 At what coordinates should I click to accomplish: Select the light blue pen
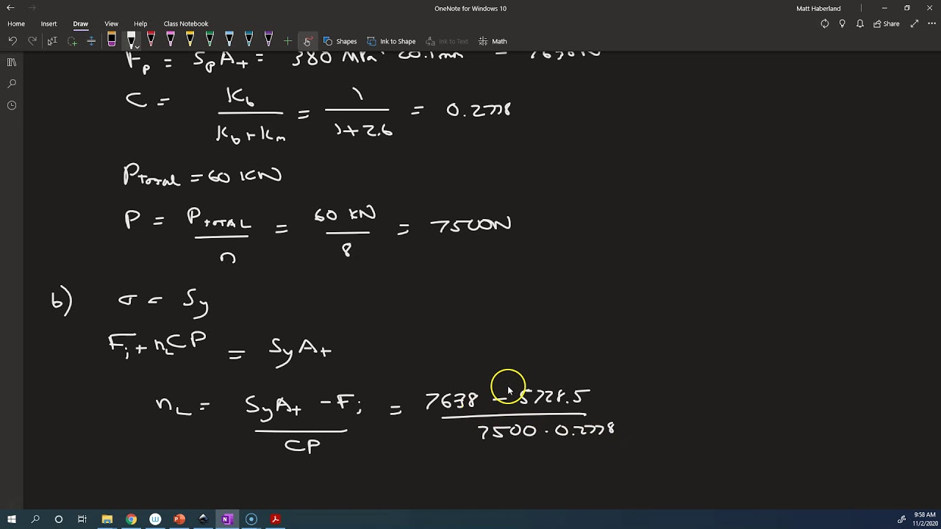point(229,40)
